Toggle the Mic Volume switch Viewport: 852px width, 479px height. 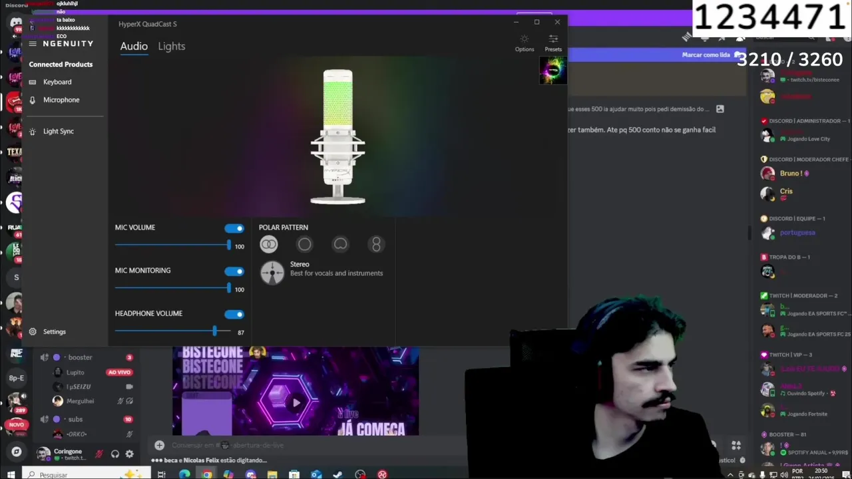234,228
